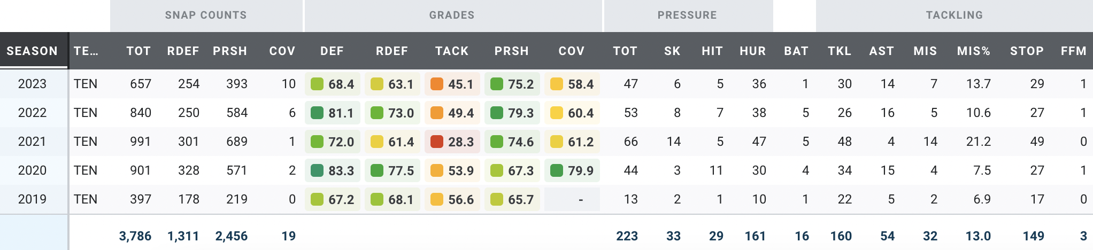The image size is (1093, 250).
Task: Click the STOP column header
Action: pyautogui.click(x=1027, y=51)
